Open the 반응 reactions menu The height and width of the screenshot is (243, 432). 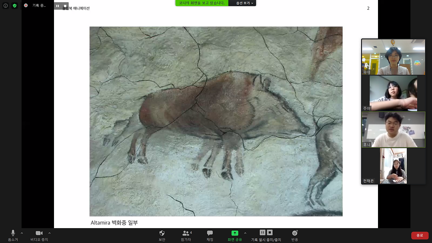[295, 236]
